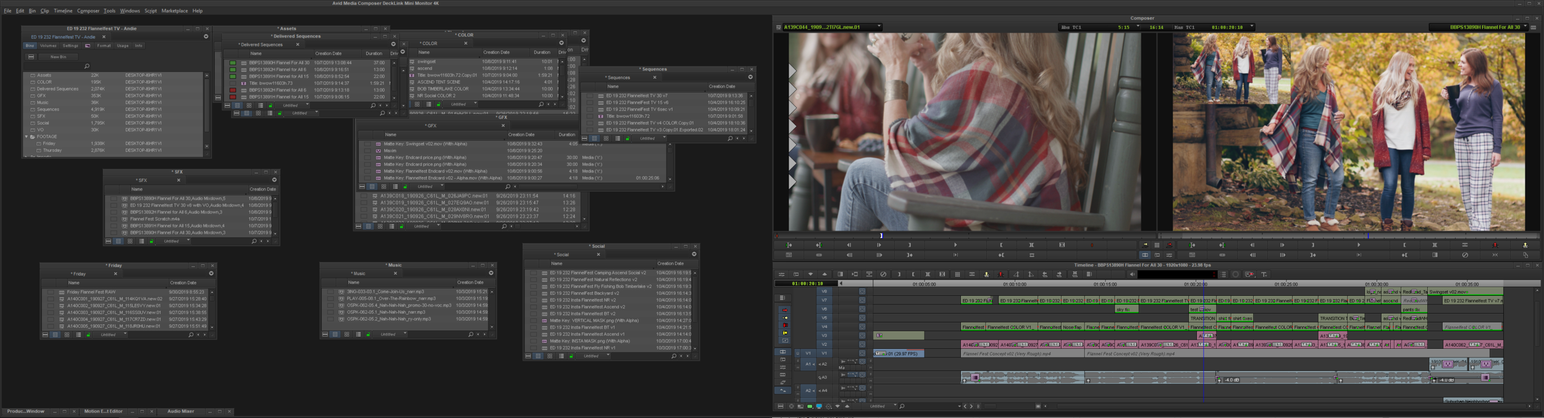
Task: Select red Overwrite Trim smart tool
Action: tap(784, 325)
